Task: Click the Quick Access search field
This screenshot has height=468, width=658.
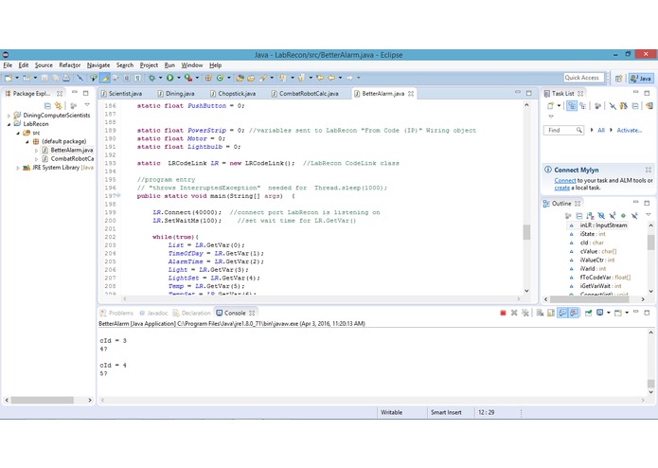Action: pos(584,78)
